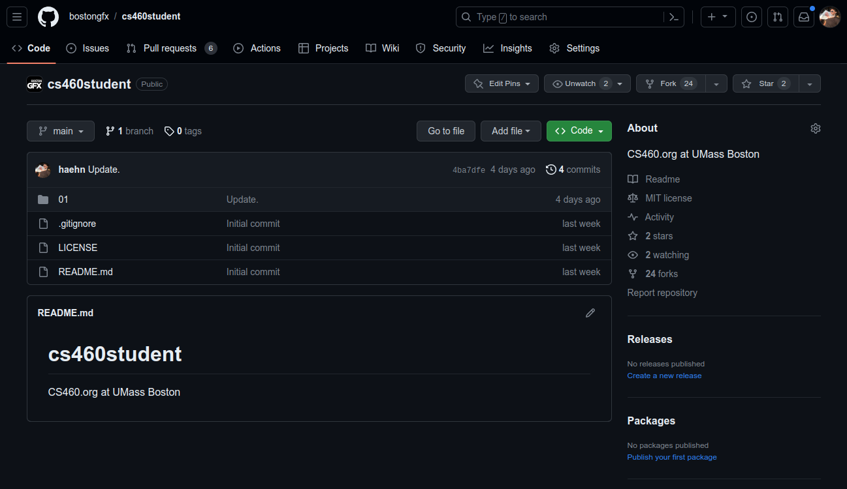
Task: Open commit hash 4ba7dfe
Action: click(469, 170)
